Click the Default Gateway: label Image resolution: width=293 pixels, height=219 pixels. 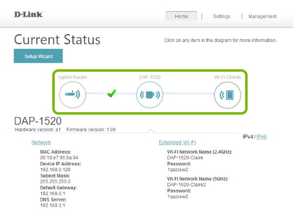[x=58, y=188]
